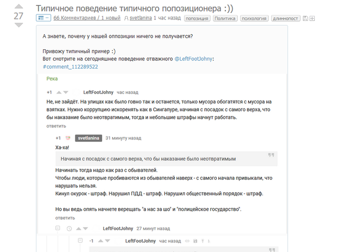Upvote the post with rating 27

pyautogui.click(x=18, y=6)
